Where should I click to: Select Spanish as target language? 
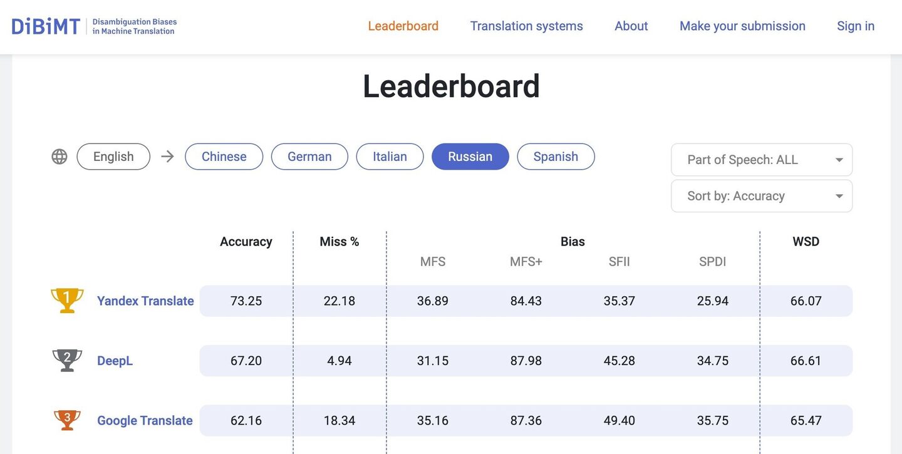click(556, 157)
